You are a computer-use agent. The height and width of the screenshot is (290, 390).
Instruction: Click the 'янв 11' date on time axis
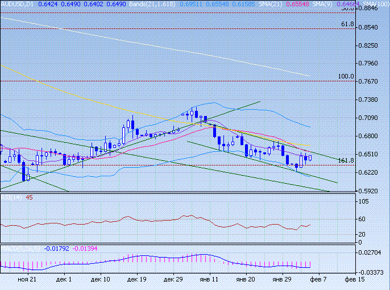click(210, 280)
